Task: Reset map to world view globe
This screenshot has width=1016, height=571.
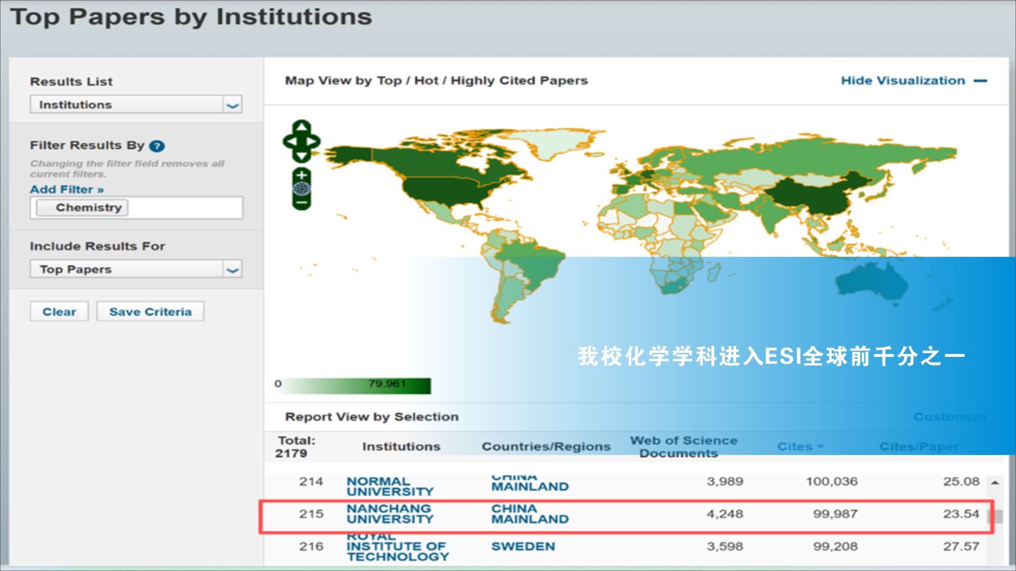Action: click(x=301, y=189)
